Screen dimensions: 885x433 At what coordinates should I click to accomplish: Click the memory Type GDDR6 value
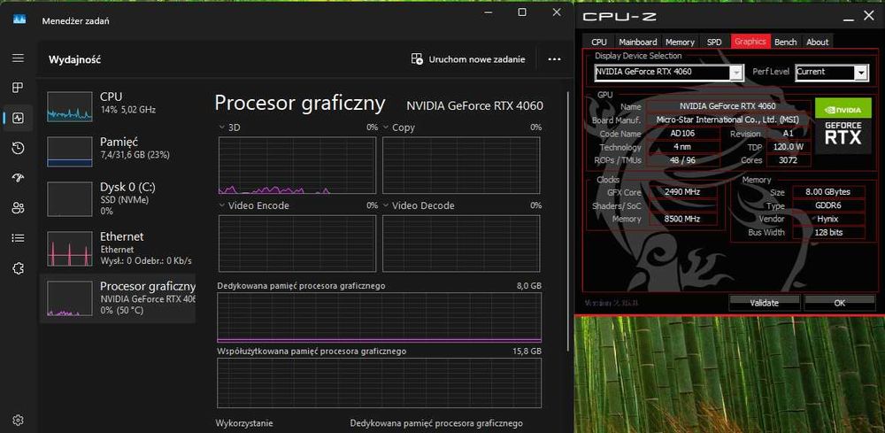tap(827, 205)
